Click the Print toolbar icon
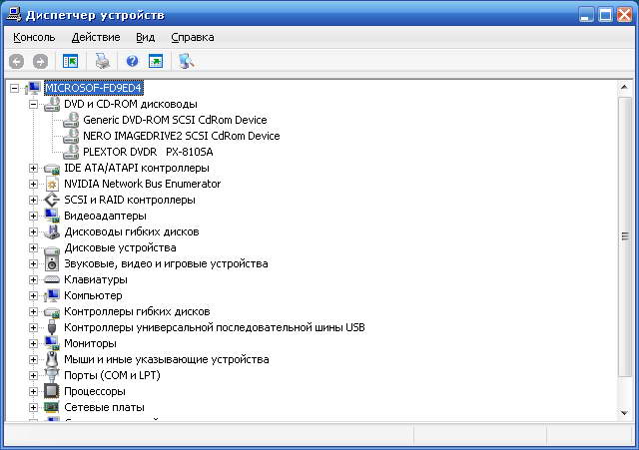The width and height of the screenshot is (639, 450). [102, 61]
